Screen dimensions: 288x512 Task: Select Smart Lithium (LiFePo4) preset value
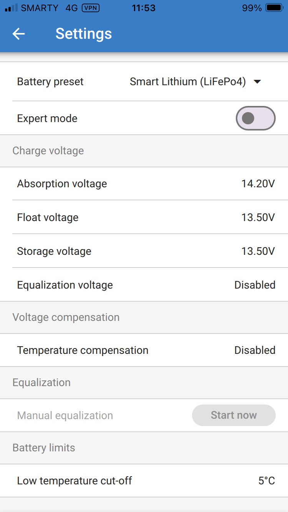(x=187, y=82)
